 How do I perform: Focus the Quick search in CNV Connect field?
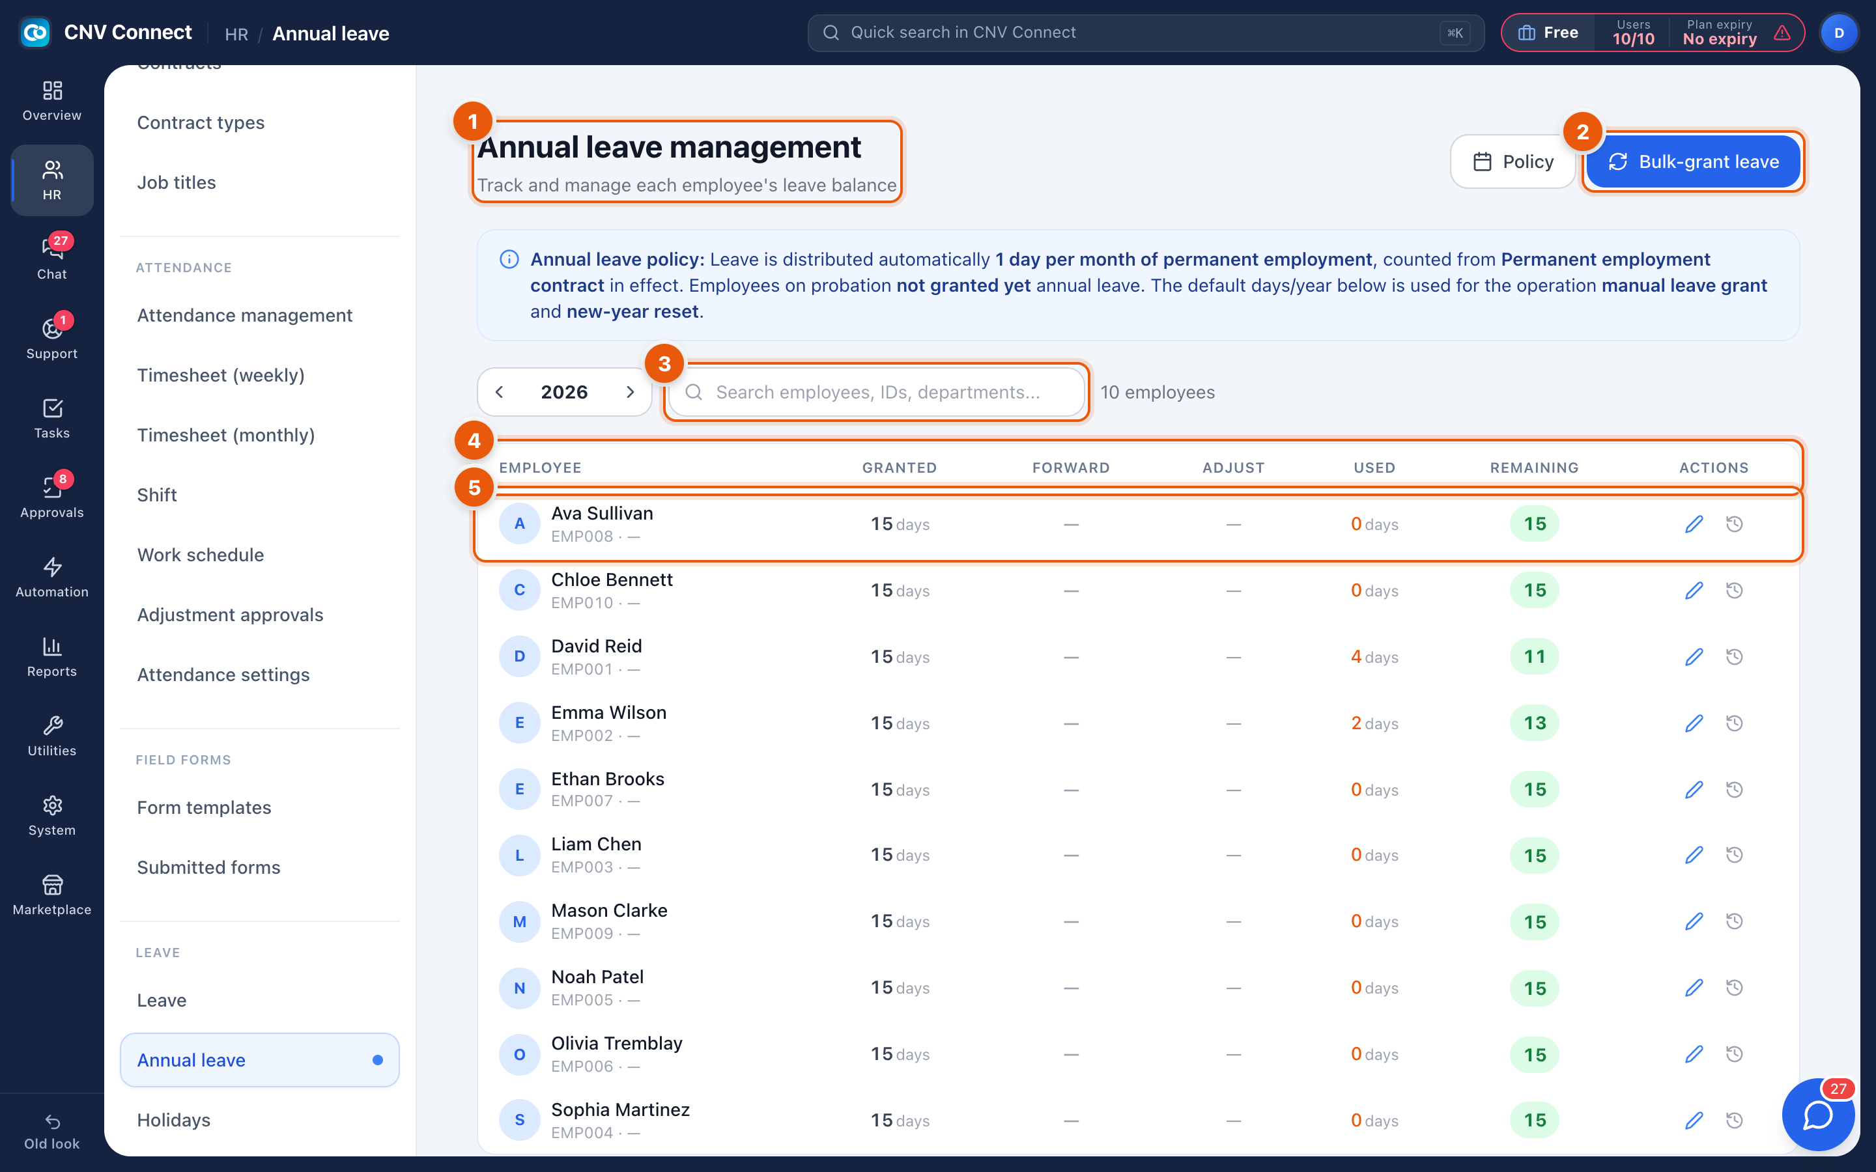click(x=1146, y=33)
